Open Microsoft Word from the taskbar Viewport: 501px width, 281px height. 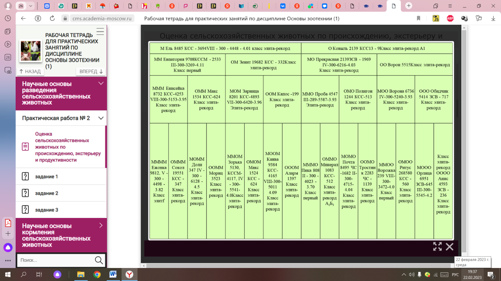pyautogui.click(x=113, y=274)
